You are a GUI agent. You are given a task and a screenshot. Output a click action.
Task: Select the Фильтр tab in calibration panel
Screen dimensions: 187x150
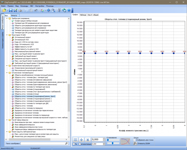(x=15, y=15)
